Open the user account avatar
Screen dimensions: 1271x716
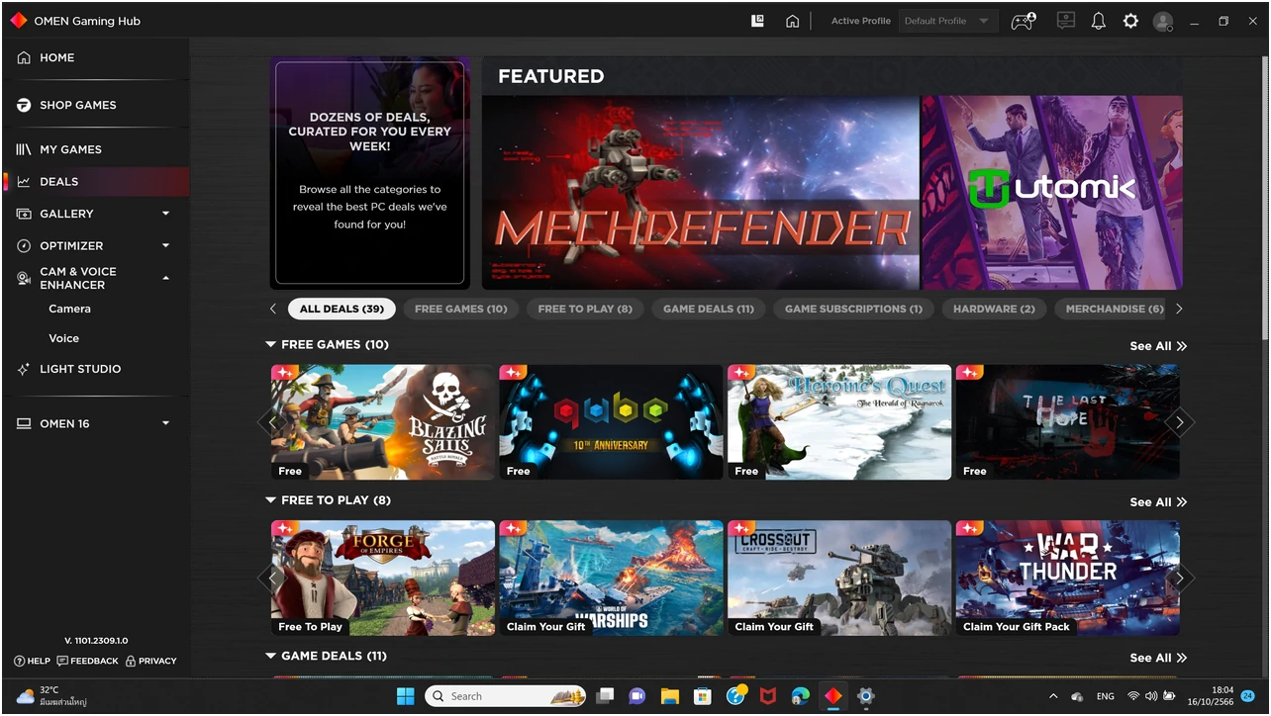[x=1163, y=21]
